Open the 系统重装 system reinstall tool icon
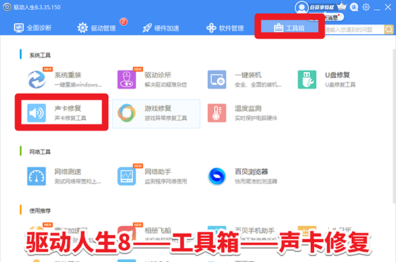The height and width of the screenshot is (262, 396). tap(36, 80)
